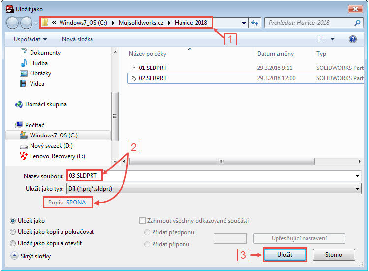Expand the Uložit jako typ dropdown

357,188
